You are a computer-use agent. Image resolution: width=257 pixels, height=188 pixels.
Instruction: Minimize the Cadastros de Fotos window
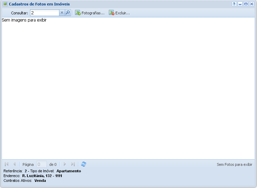(240, 4)
